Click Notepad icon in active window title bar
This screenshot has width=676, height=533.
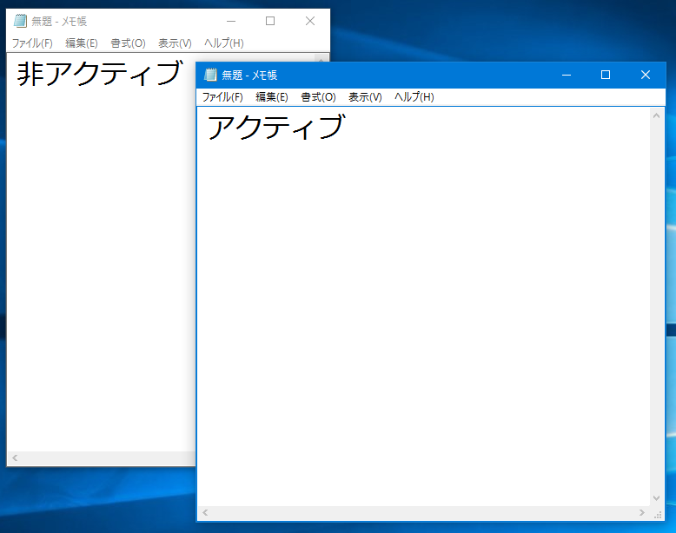(210, 75)
